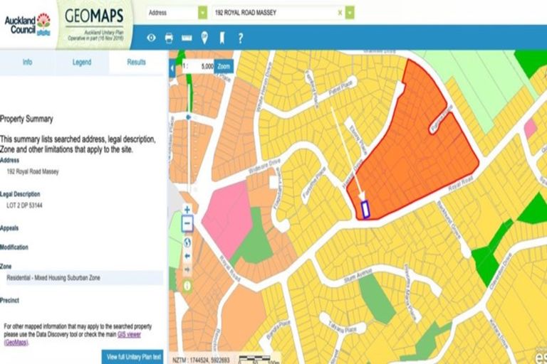Image resolution: width=547 pixels, height=364 pixels.
Task: Open the Address search type dropdown
Action: coord(203,13)
